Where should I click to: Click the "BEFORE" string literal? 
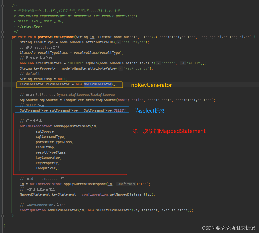pos(76,63)
